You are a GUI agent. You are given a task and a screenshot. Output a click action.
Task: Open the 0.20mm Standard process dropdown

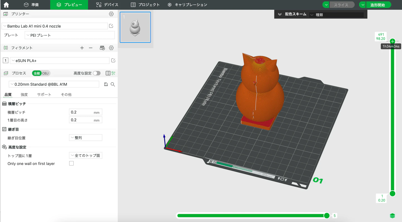pos(54,84)
